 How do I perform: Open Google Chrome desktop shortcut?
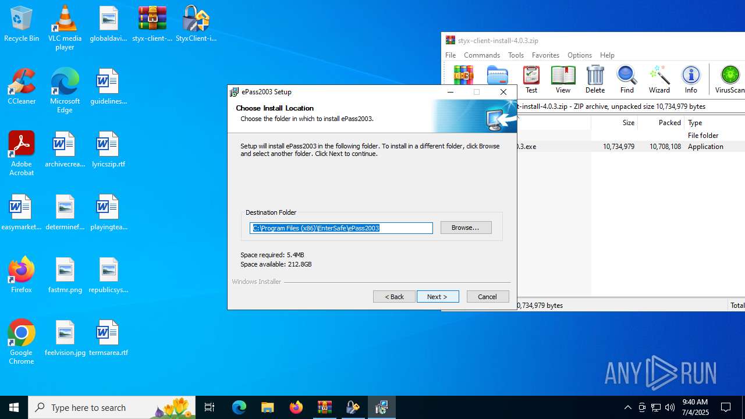(x=22, y=342)
